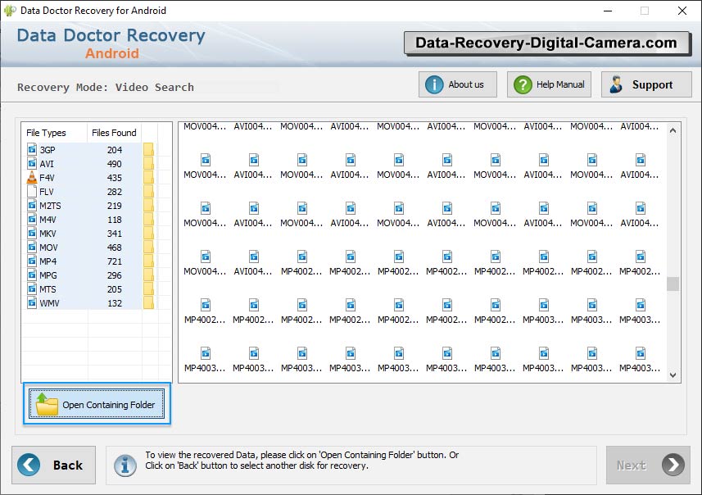Select the MOV row label
702x495 pixels.
pos(48,247)
